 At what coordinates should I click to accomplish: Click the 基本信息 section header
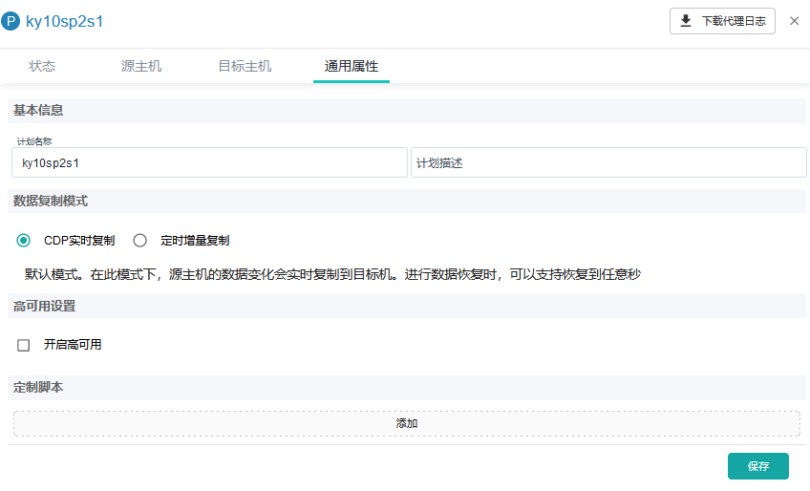coord(38,110)
